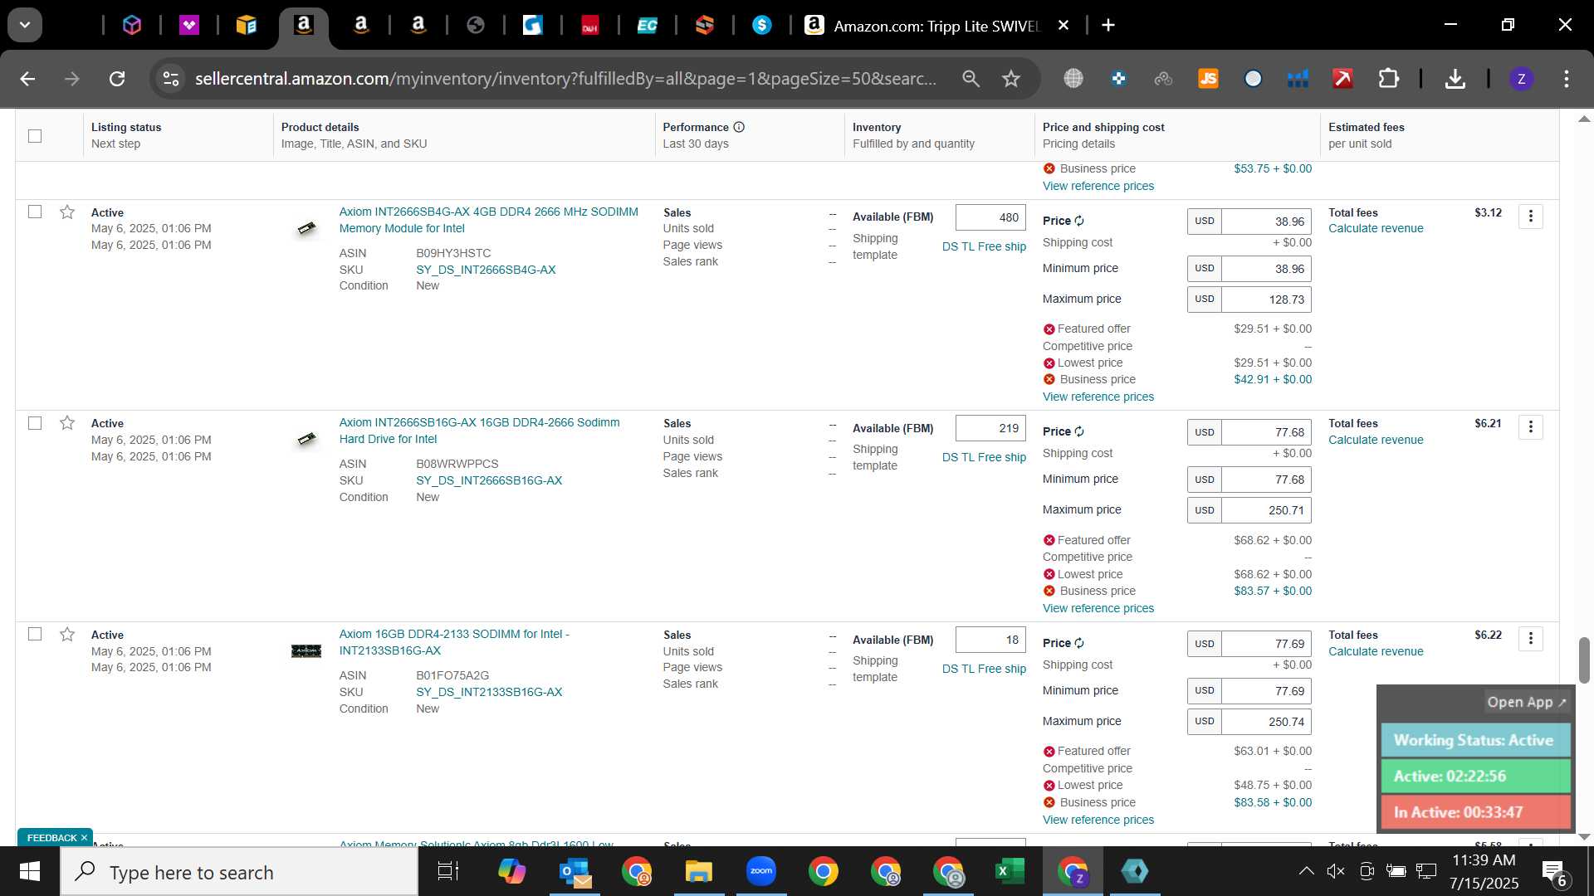The width and height of the screenshot is (1594, 896).
Task: Check the INT2133SB16G-AX listing checkbox
Action: click(x=35, y=634)
